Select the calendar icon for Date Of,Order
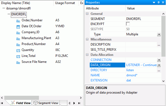Screen dimensions: 166x106 [x=18, y=27]
